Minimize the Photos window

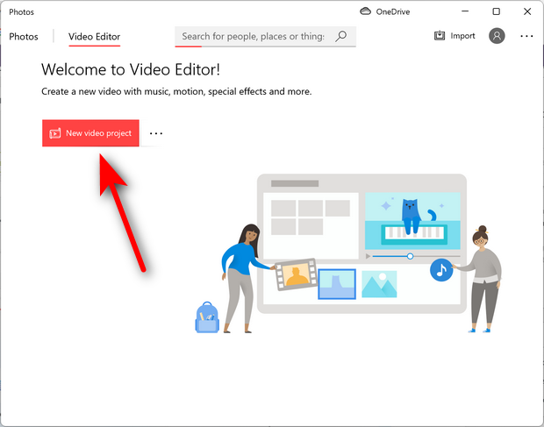465,11
